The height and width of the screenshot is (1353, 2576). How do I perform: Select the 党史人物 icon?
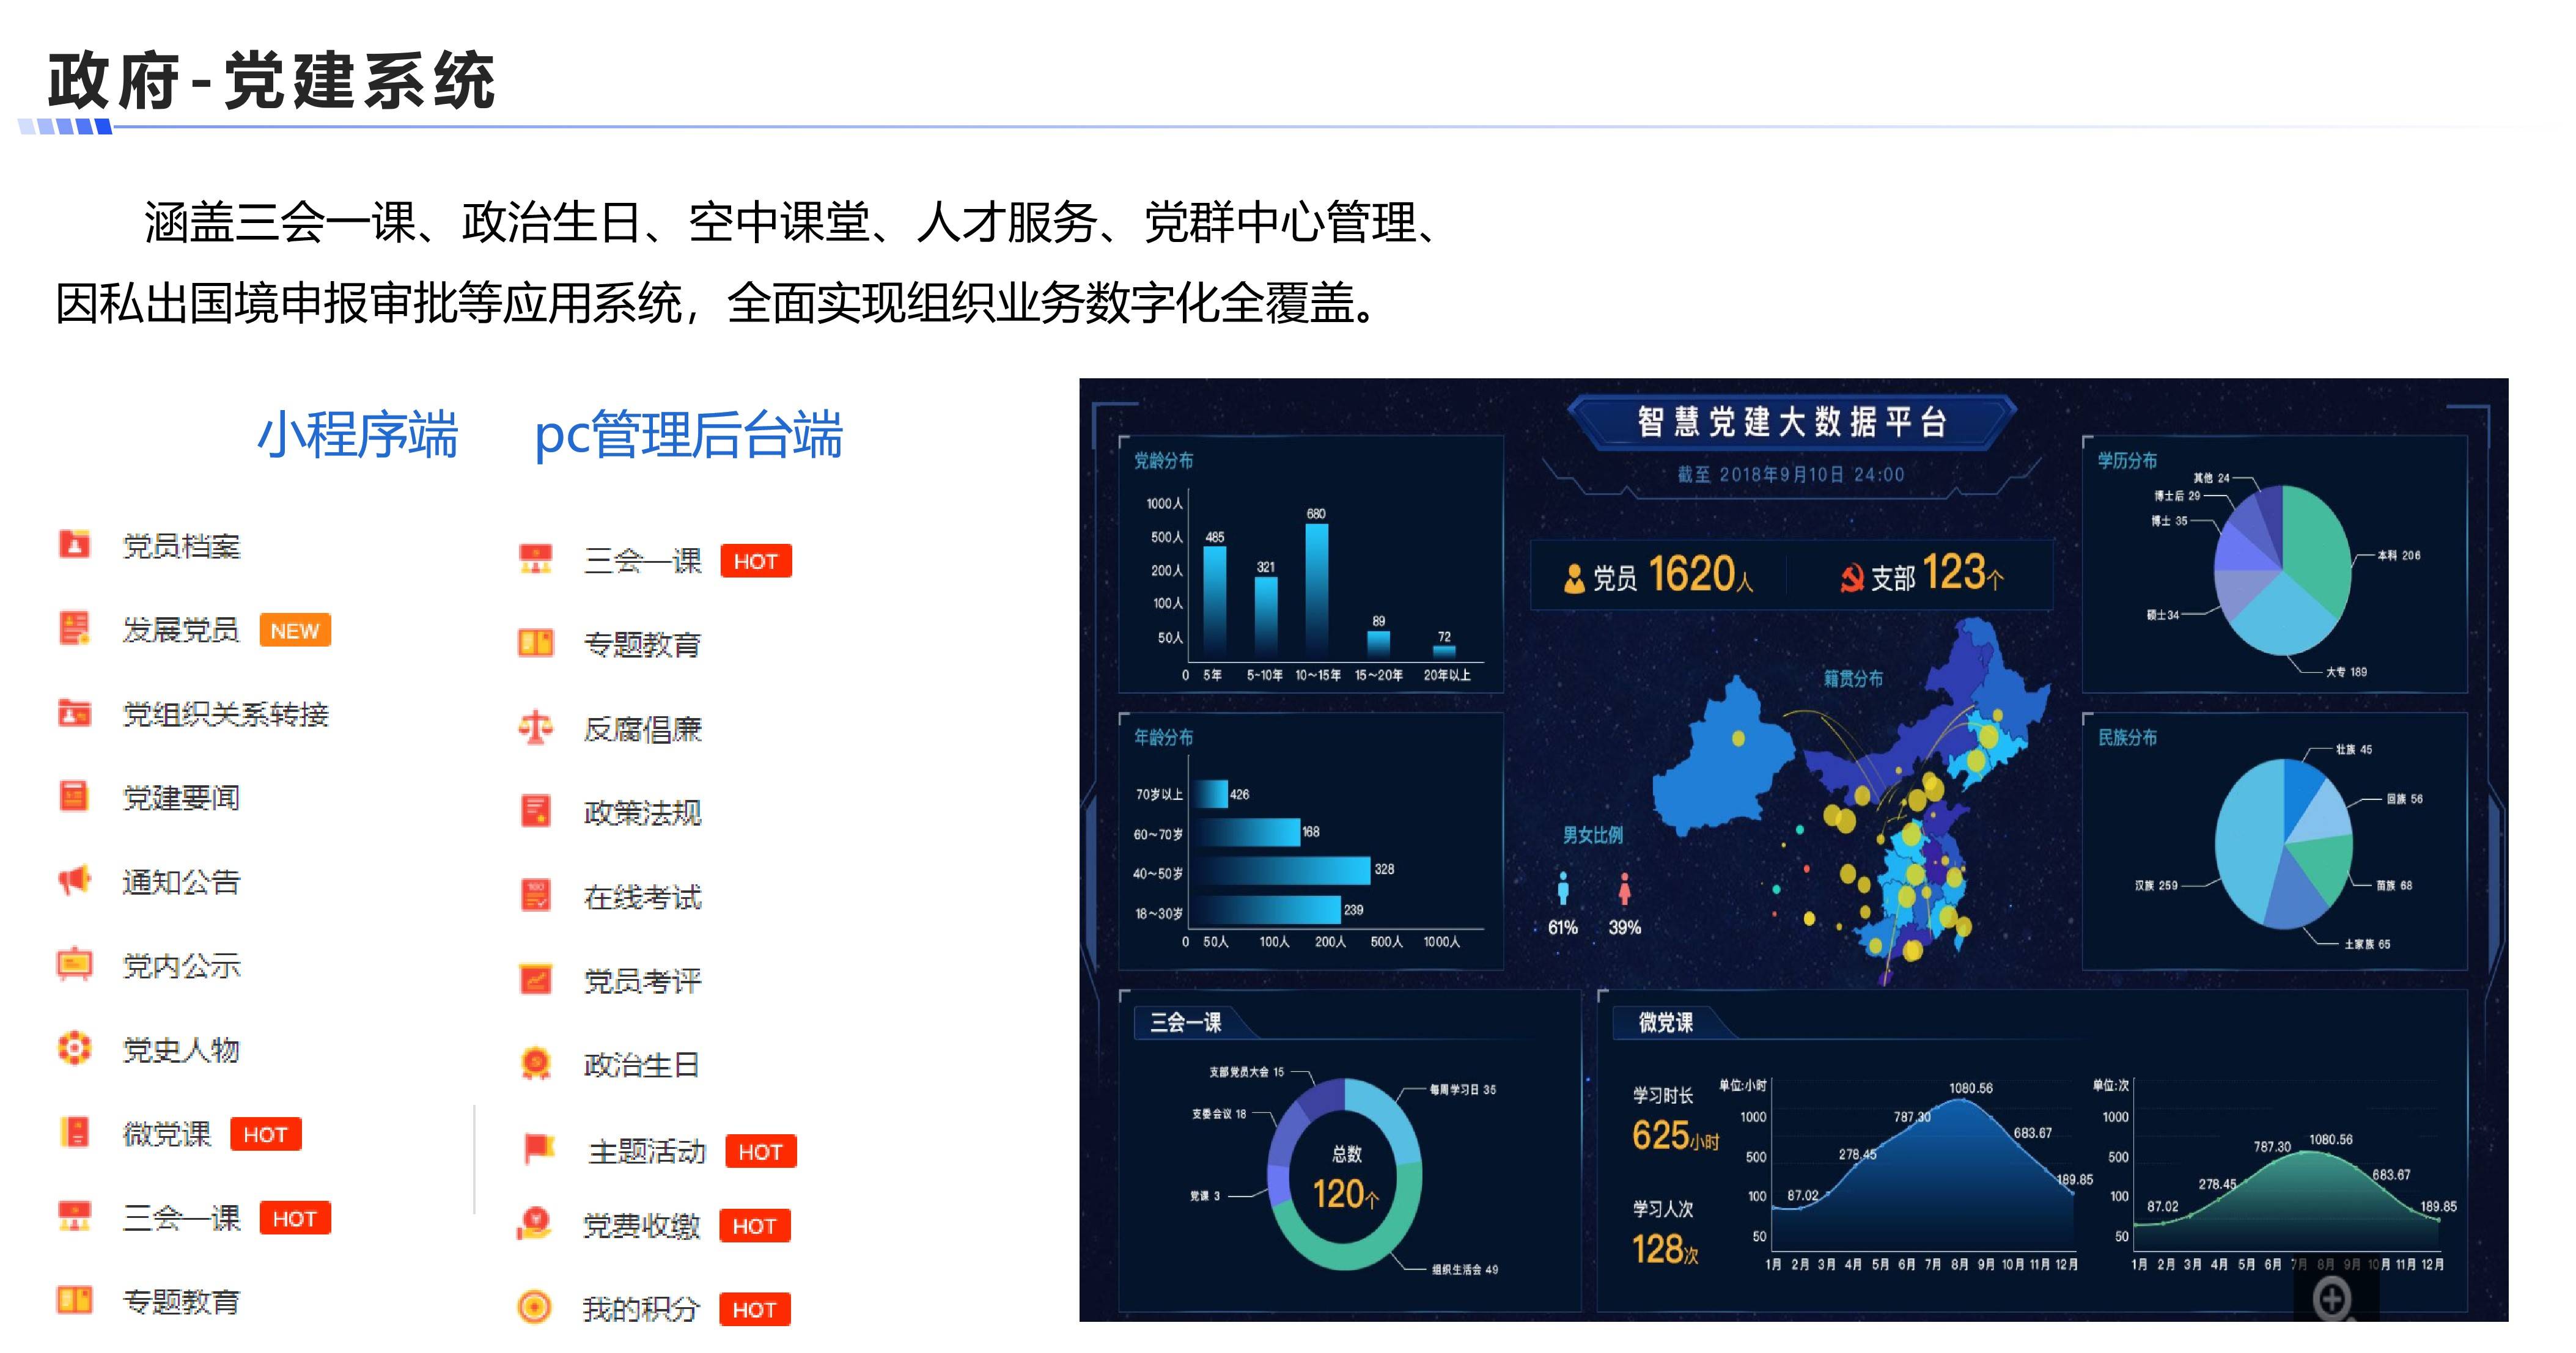74,1048
